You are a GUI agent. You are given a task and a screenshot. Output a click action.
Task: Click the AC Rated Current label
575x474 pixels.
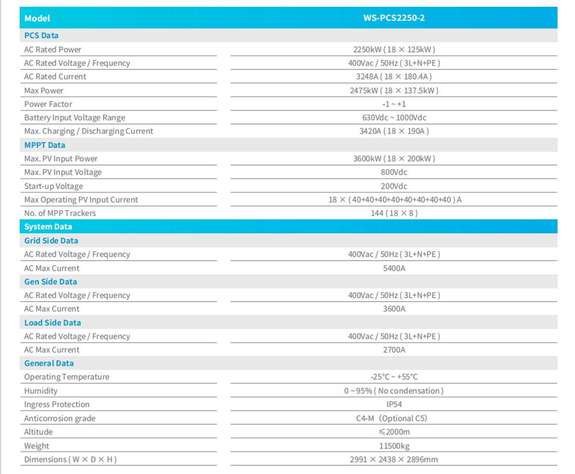pos(55,77)
